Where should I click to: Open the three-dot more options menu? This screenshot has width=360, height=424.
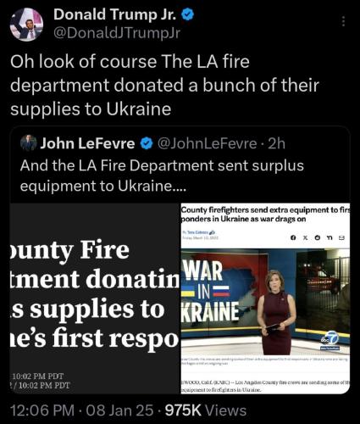click(x=343, y=21)
